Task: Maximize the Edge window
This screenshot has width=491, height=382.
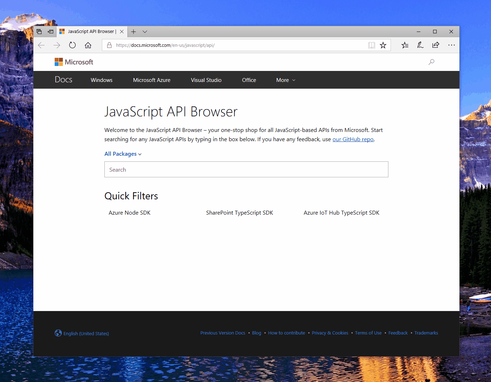Action: click(x=435, y=32)
